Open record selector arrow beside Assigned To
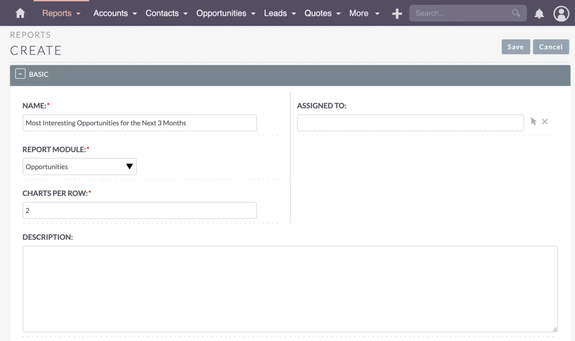The image size is (575, 341). (x=533, y=121)
